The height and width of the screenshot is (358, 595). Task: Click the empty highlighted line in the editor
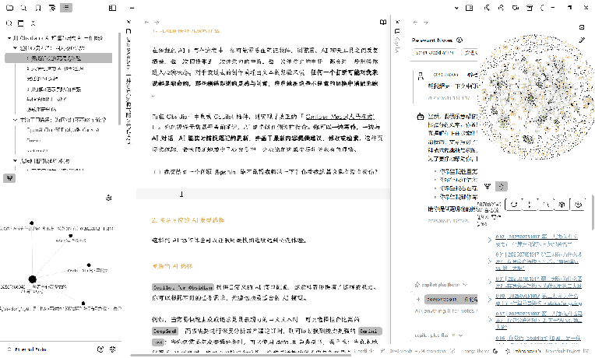click(x=262, y=194)
